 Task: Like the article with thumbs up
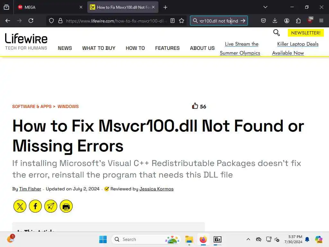[x=195, y=106]
